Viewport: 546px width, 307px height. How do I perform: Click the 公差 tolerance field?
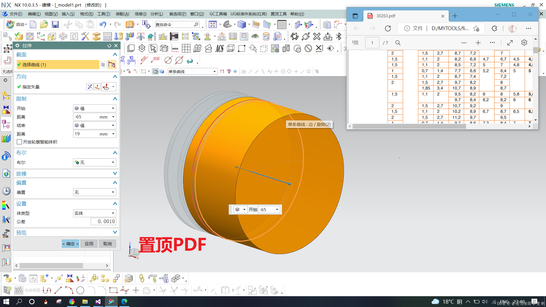pyautogui.click(x=104, y=221)
